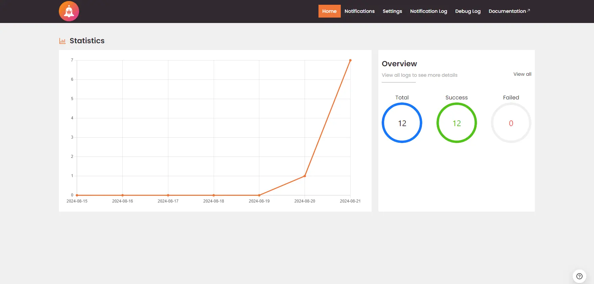Click the Failed count circle
The image size is (594, 284).
(511, 123)
